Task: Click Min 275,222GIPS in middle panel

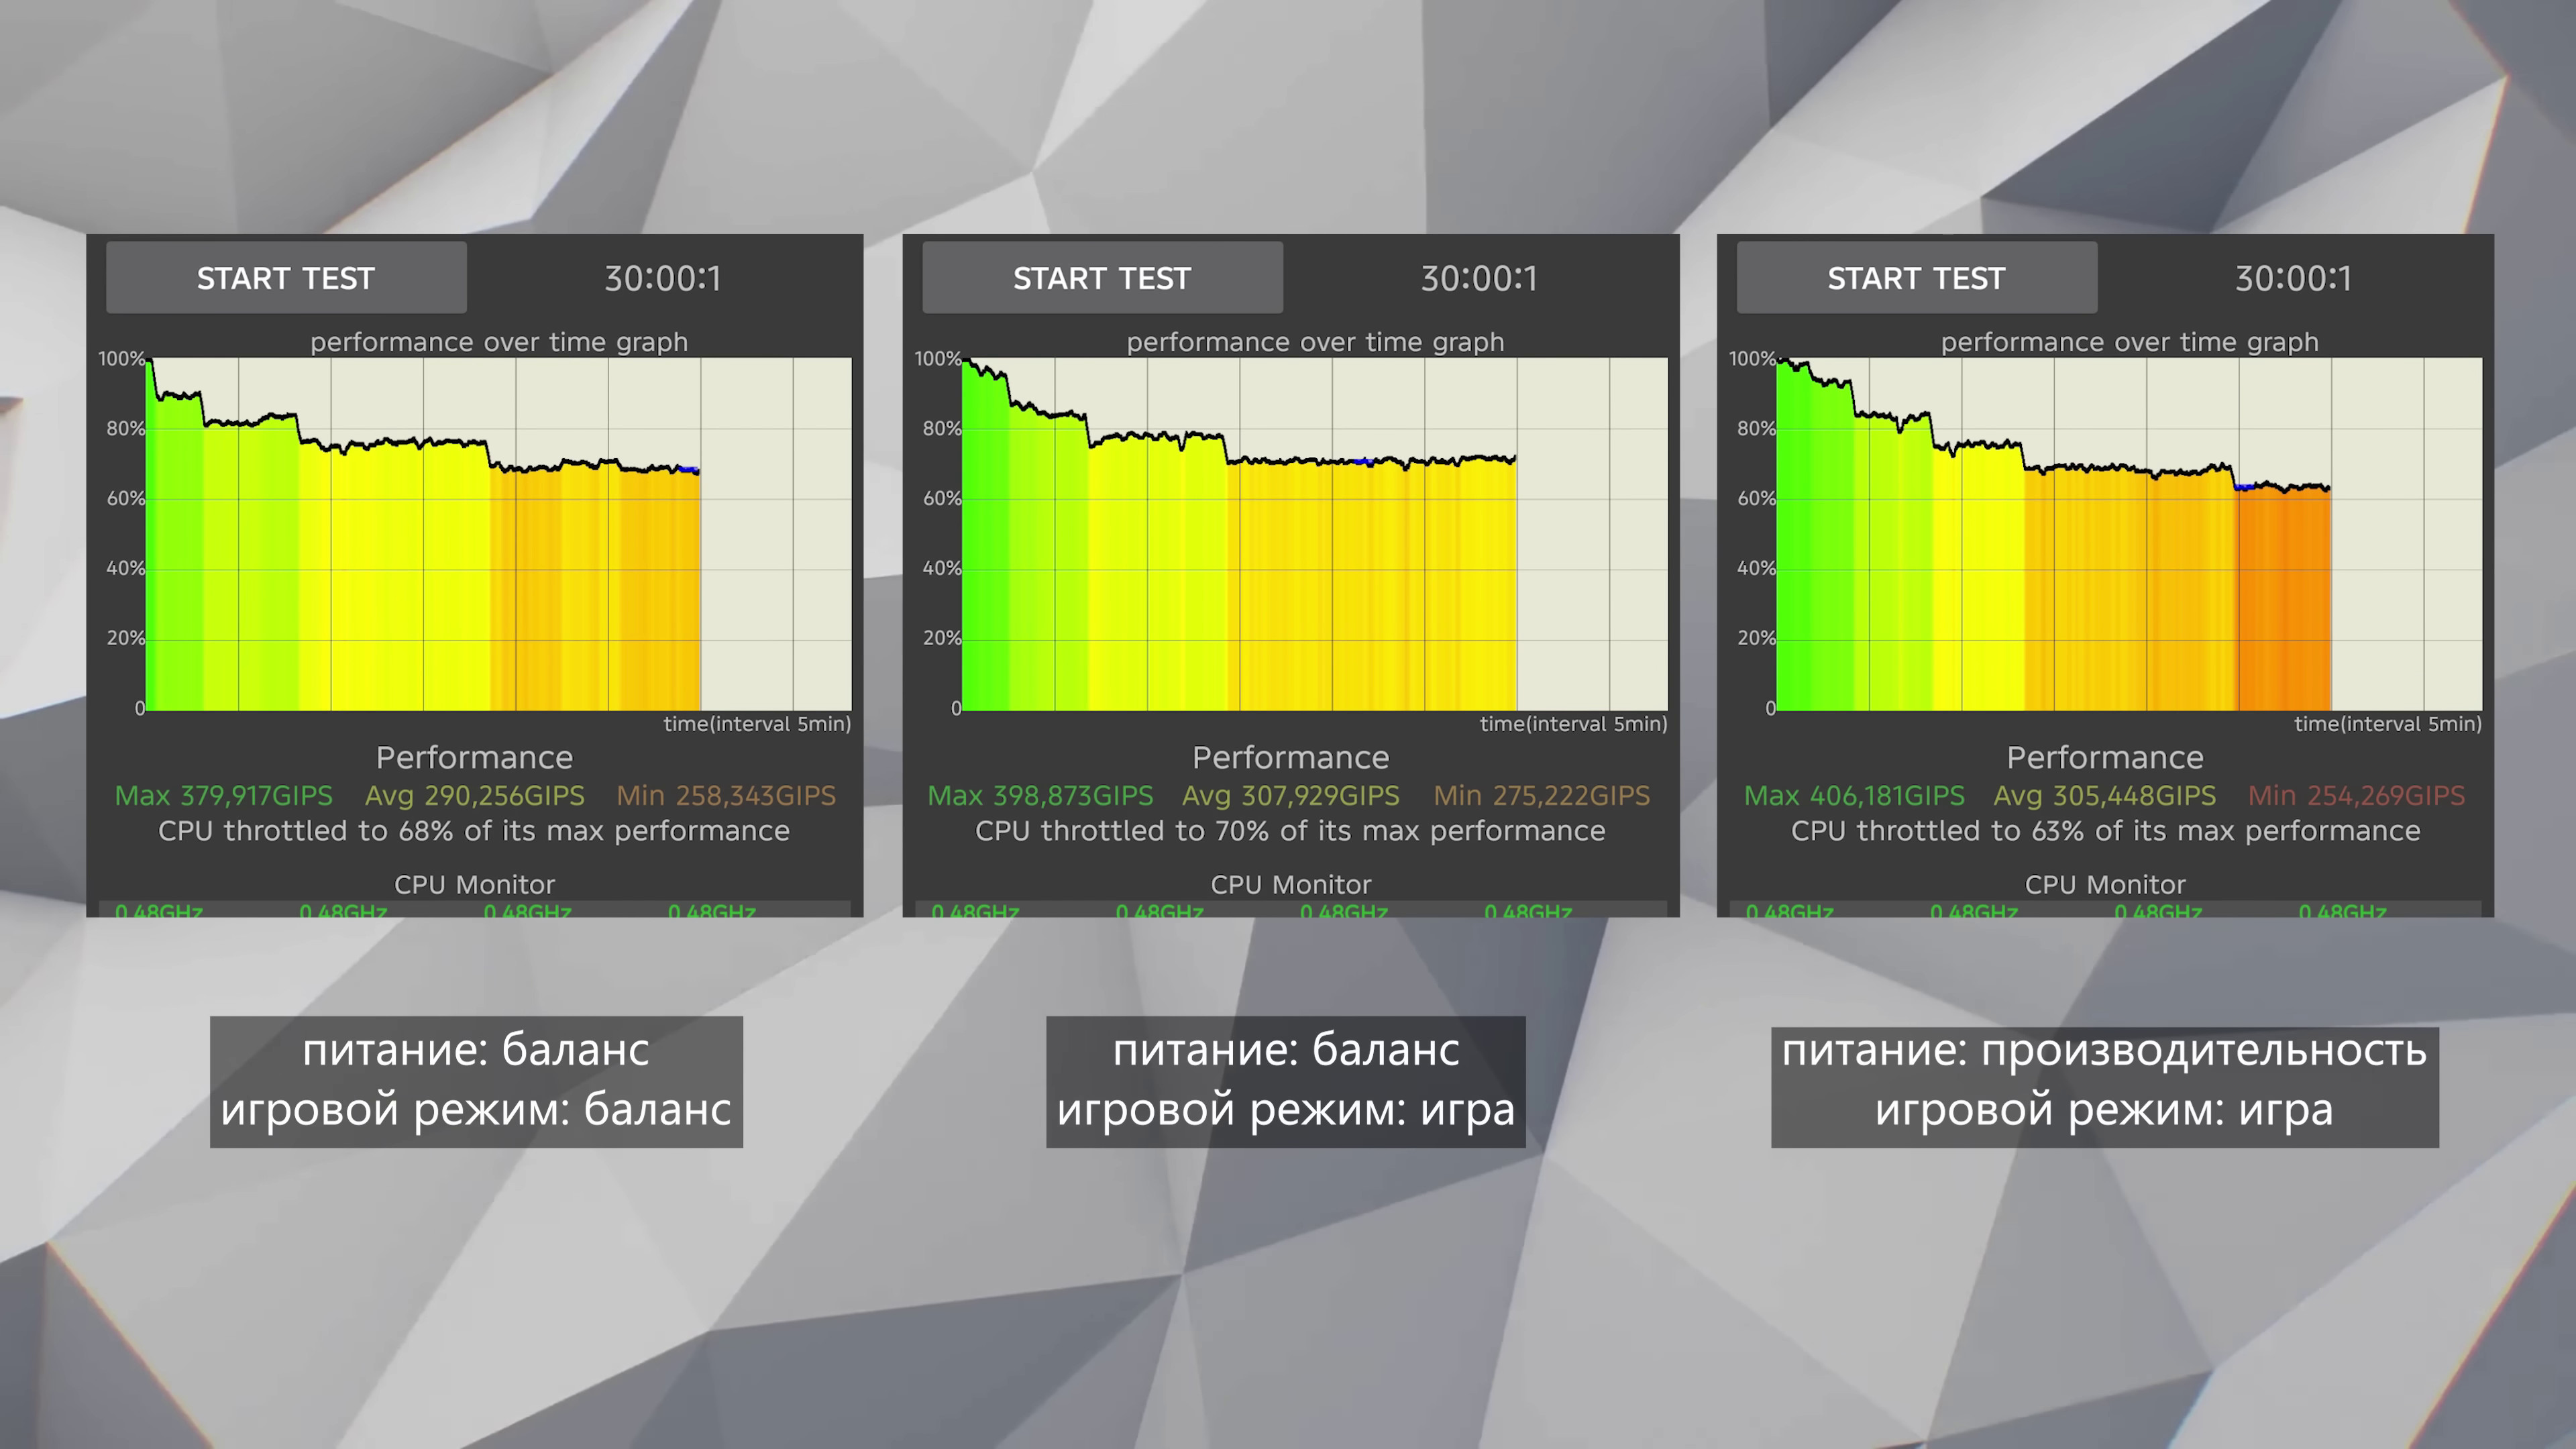Action: click(1542, 796)
